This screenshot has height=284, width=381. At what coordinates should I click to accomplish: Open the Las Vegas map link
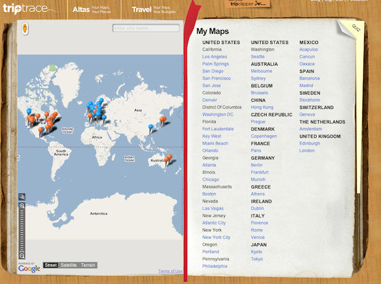(x=213, y=209)
